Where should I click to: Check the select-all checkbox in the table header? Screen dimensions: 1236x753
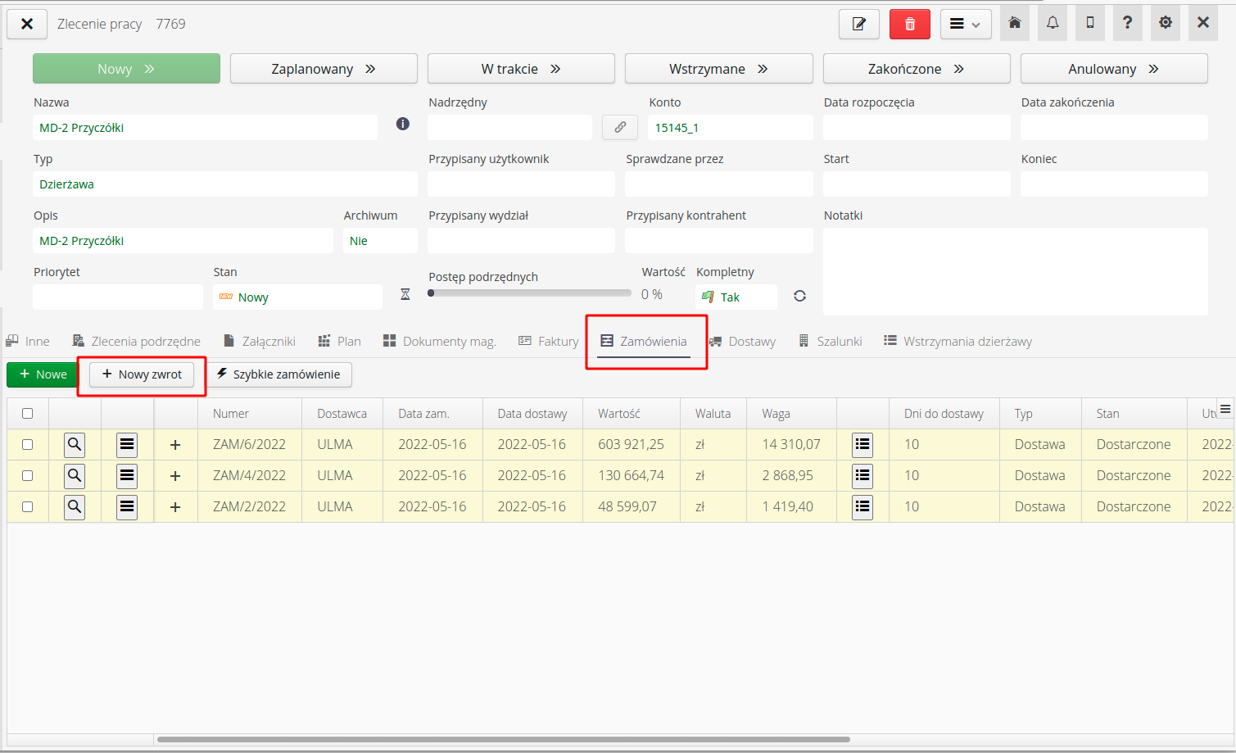tap(28, 413)
